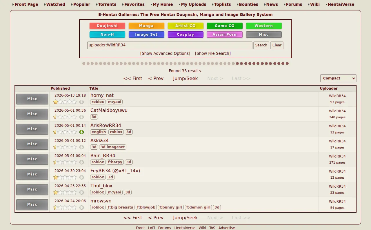Click WildRR34 uploader link in mrowsvn row
The width and height of the screenshot is (371, 230).
337,202
